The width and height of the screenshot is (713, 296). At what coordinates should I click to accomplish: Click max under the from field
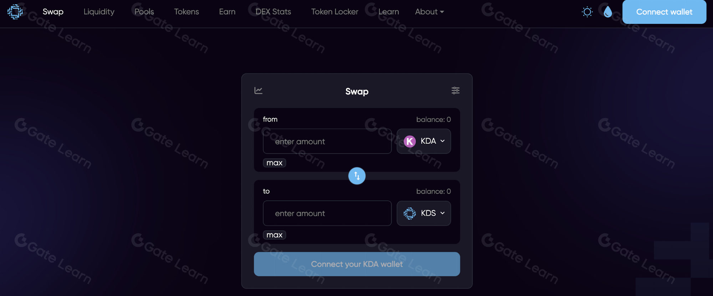pyautogui.click(x=274, y=163)
